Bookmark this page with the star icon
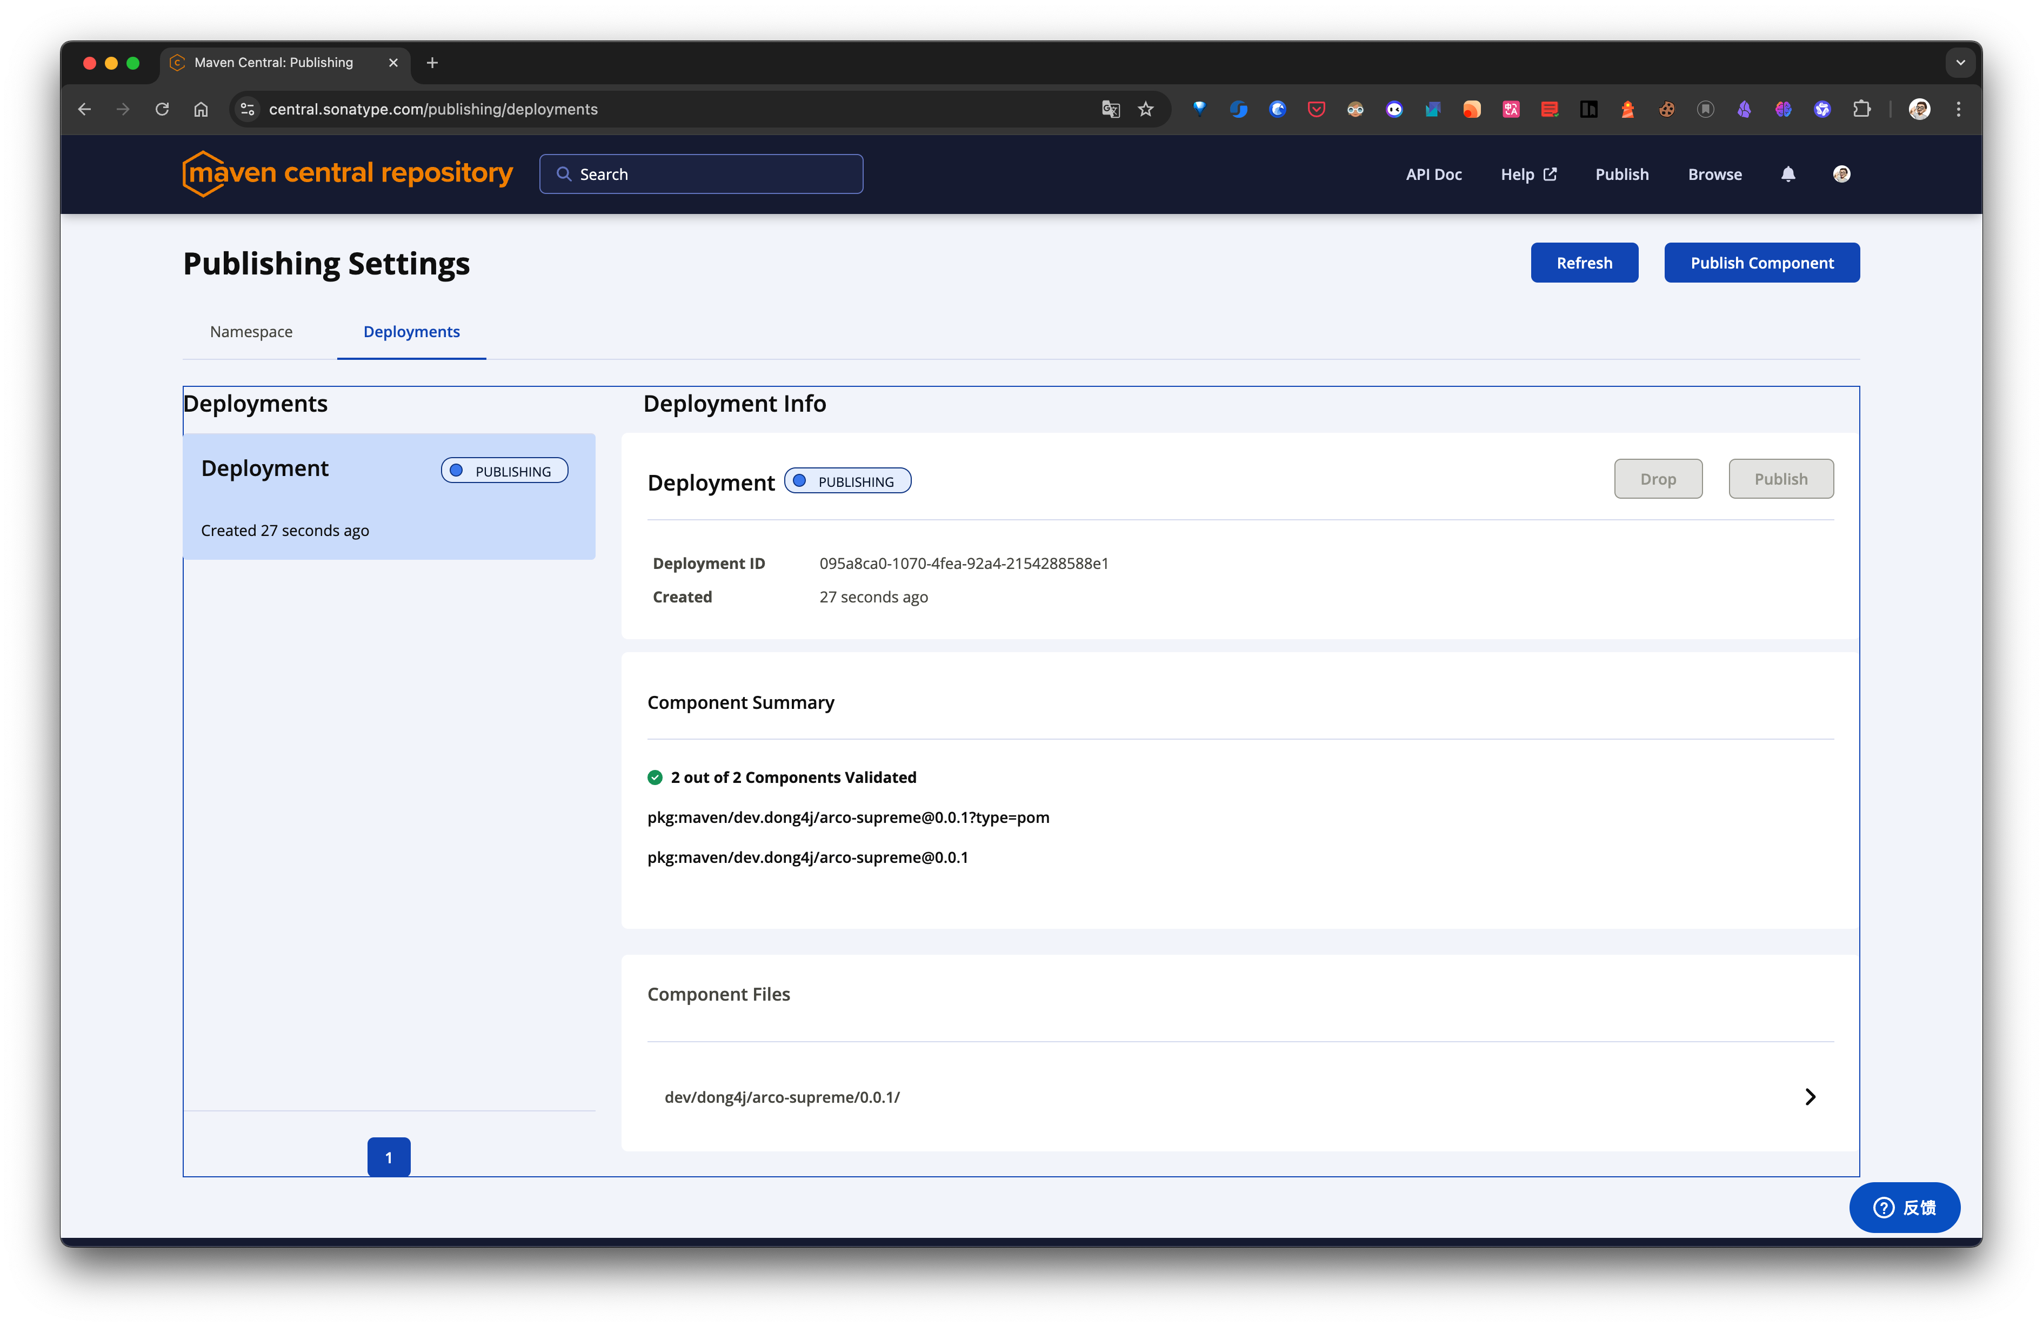Screen dimensions: 2043x1327 pos(1146,109)
